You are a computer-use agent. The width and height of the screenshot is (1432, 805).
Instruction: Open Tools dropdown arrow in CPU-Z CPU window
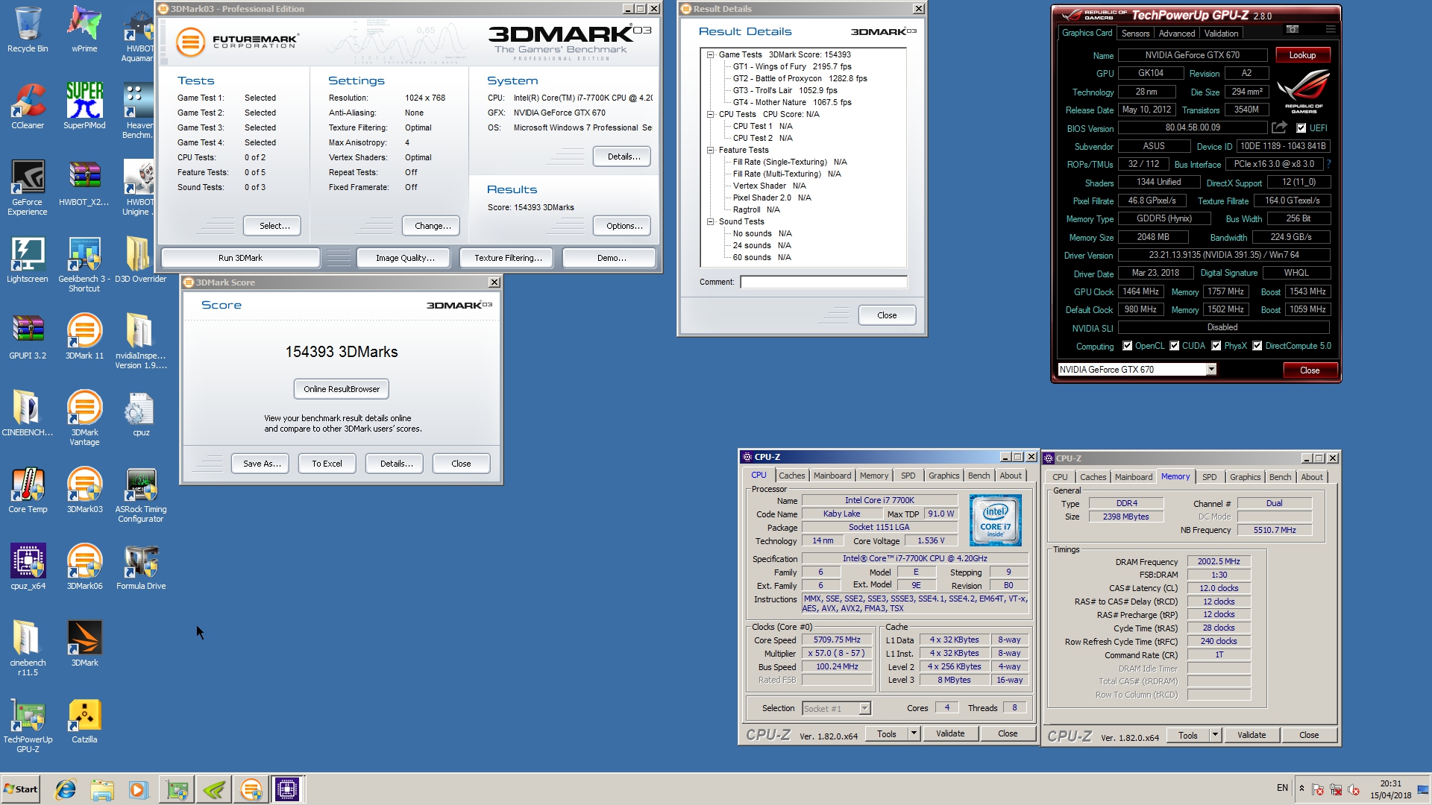(x=914, y=734)
